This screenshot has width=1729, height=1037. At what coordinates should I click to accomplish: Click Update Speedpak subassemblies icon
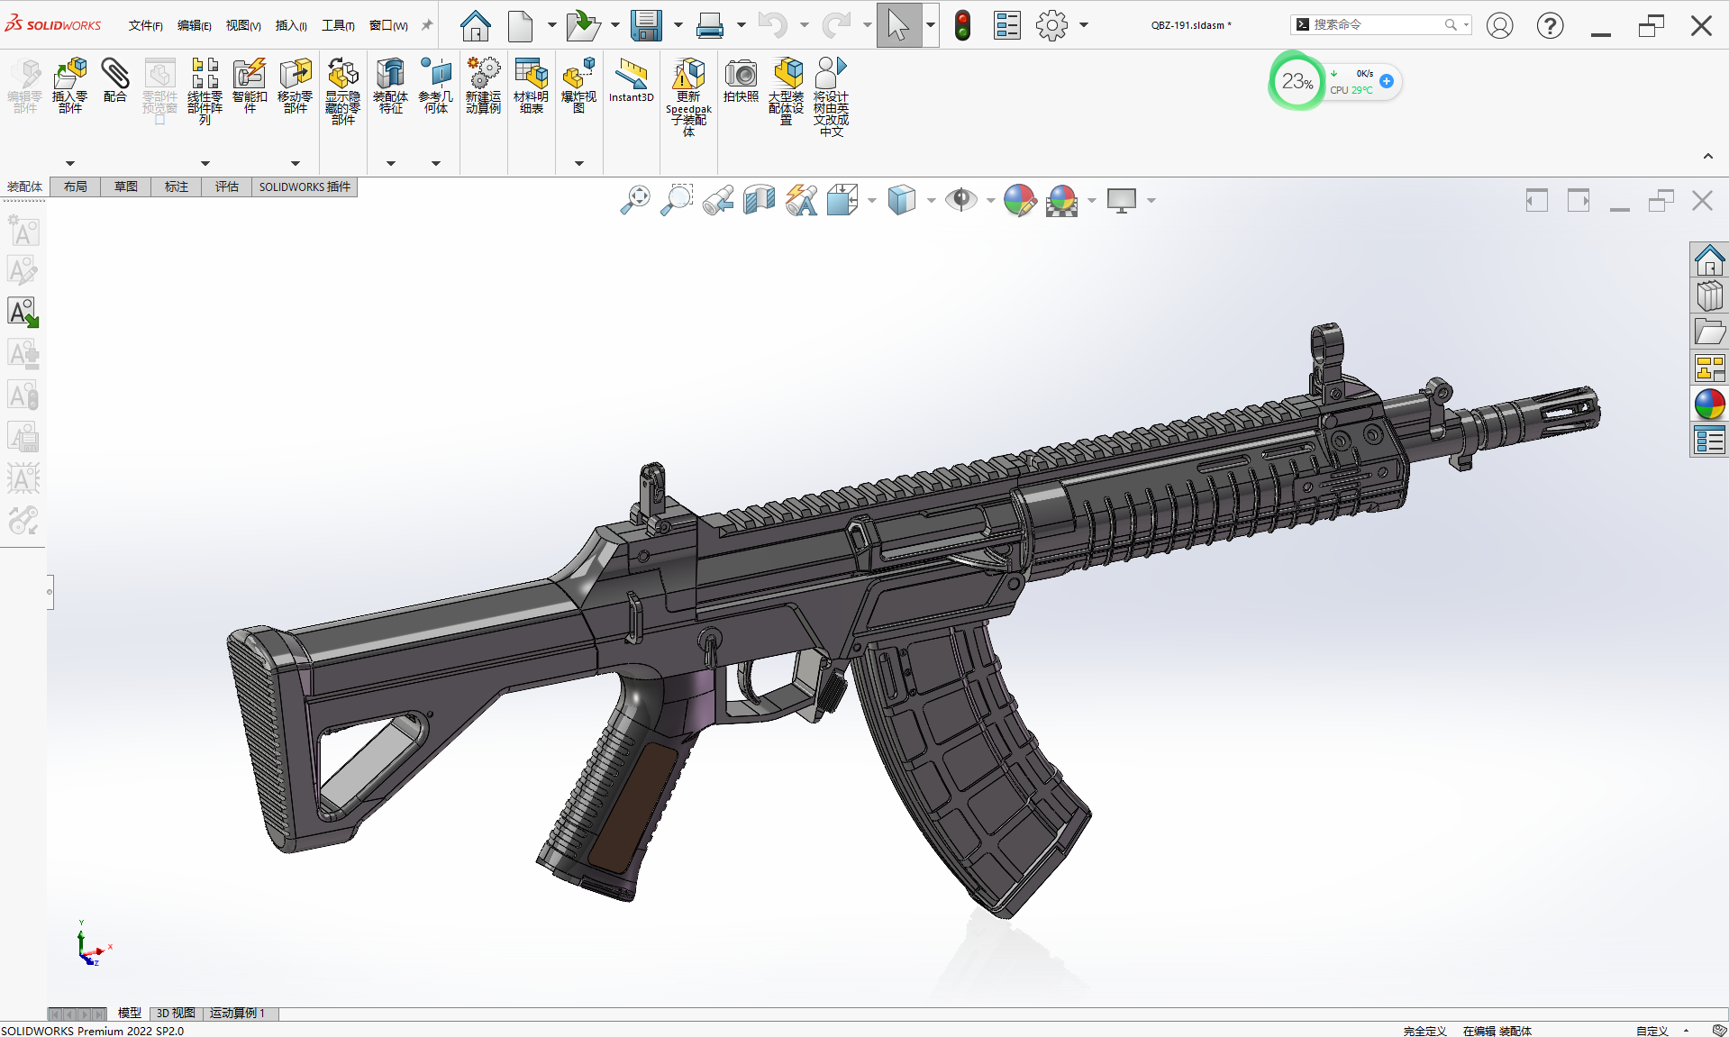pyautogui.click(x=689, y=74)
